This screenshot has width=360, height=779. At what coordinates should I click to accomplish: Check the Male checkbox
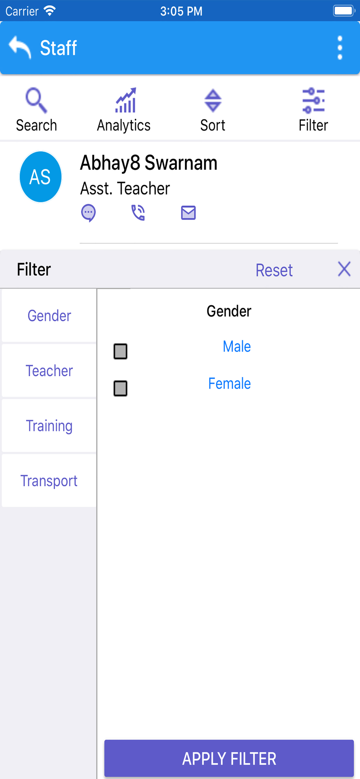(120, 351)
